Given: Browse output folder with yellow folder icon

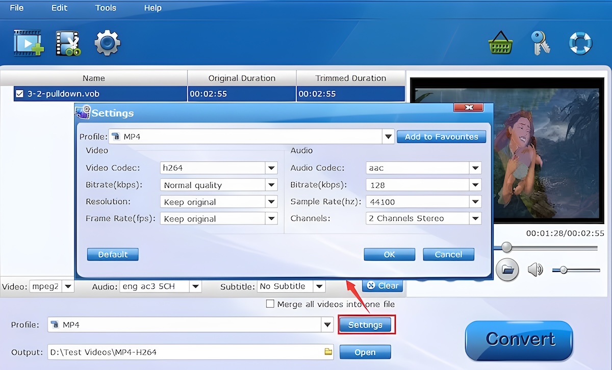Looking at the screenshot, I should point(328,352).
